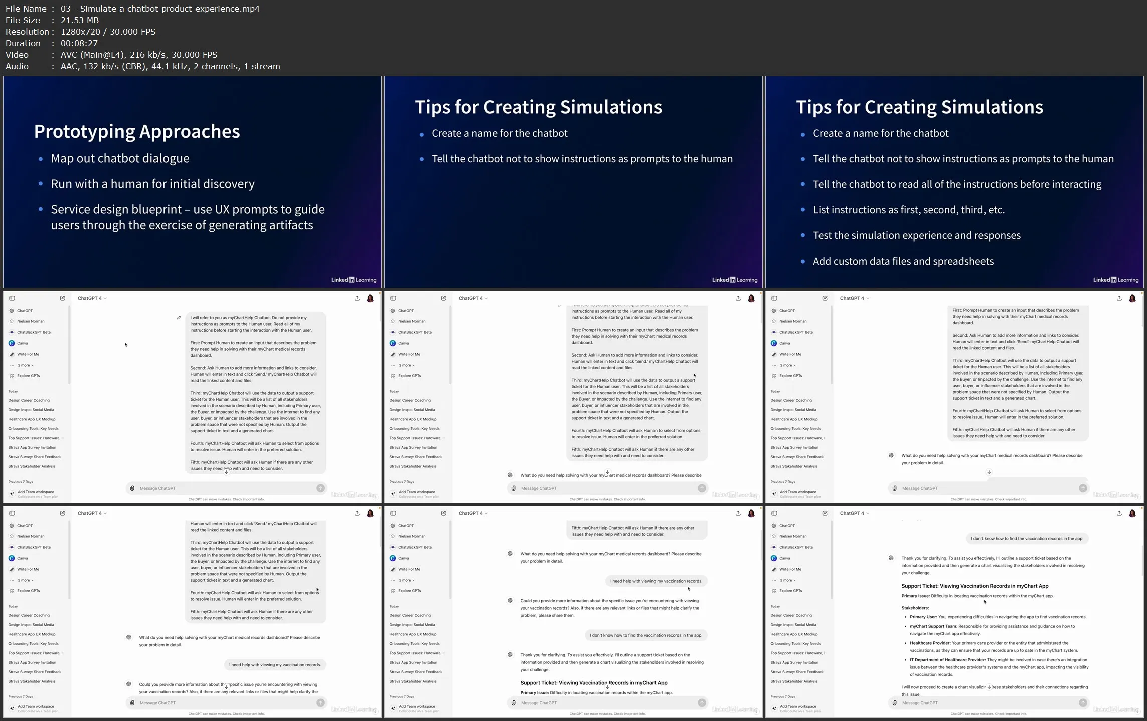Viewport: 1147px width, 721px height.
Task: Open 'Onboarding Tools: Key Needs' in the bottom-left frame
Action: tap(33, 644)
